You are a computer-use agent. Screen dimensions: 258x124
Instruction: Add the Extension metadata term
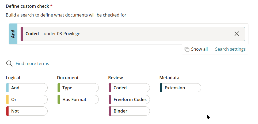[x=180, y=88]
